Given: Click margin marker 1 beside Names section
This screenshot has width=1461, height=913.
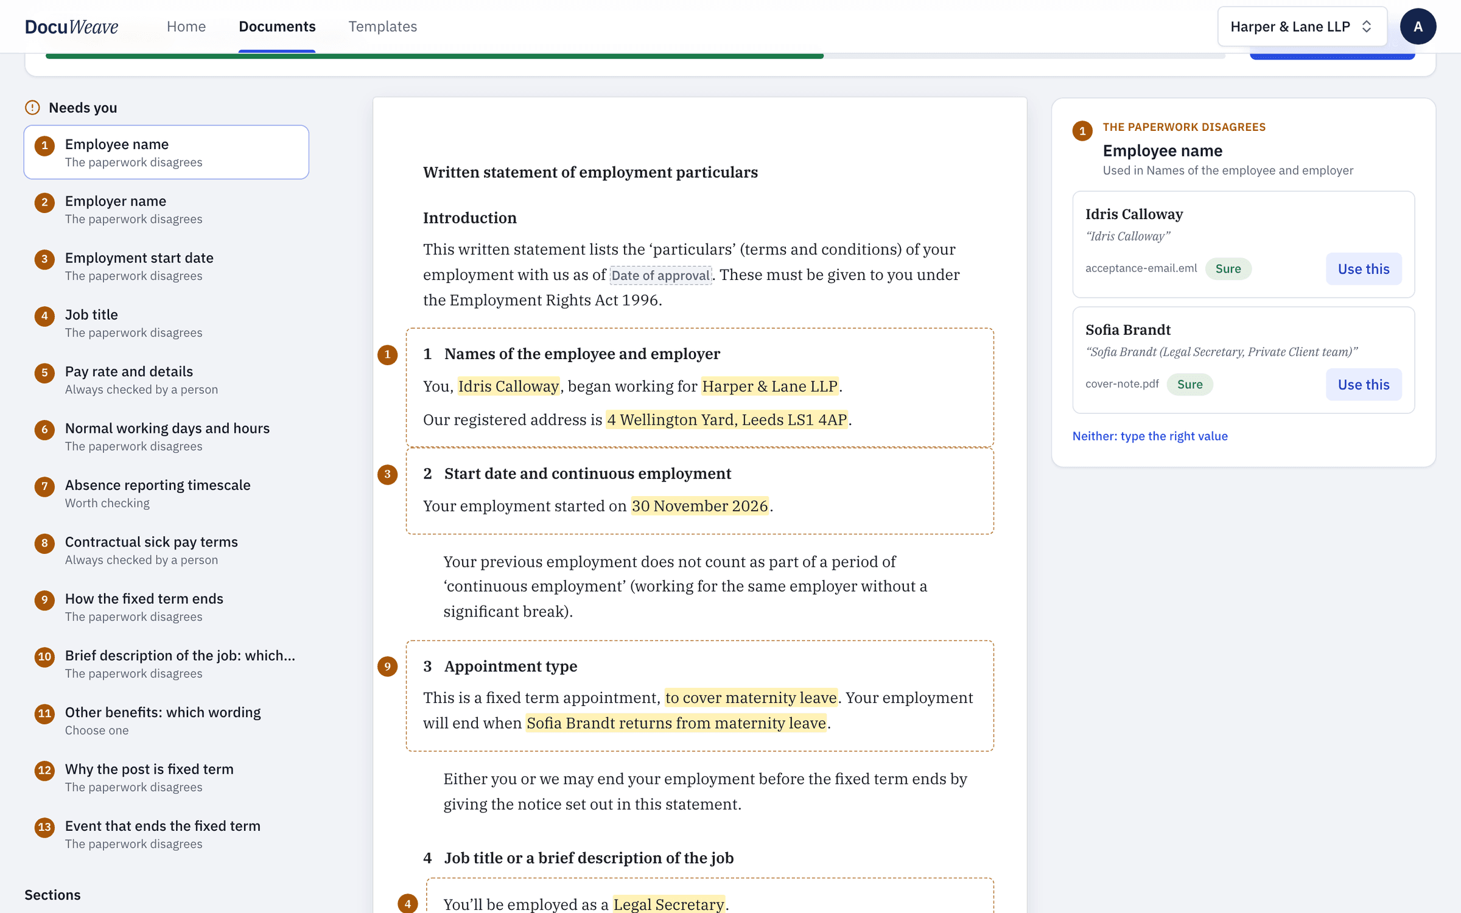Looking at the screenshot, I should pos(387,355).
